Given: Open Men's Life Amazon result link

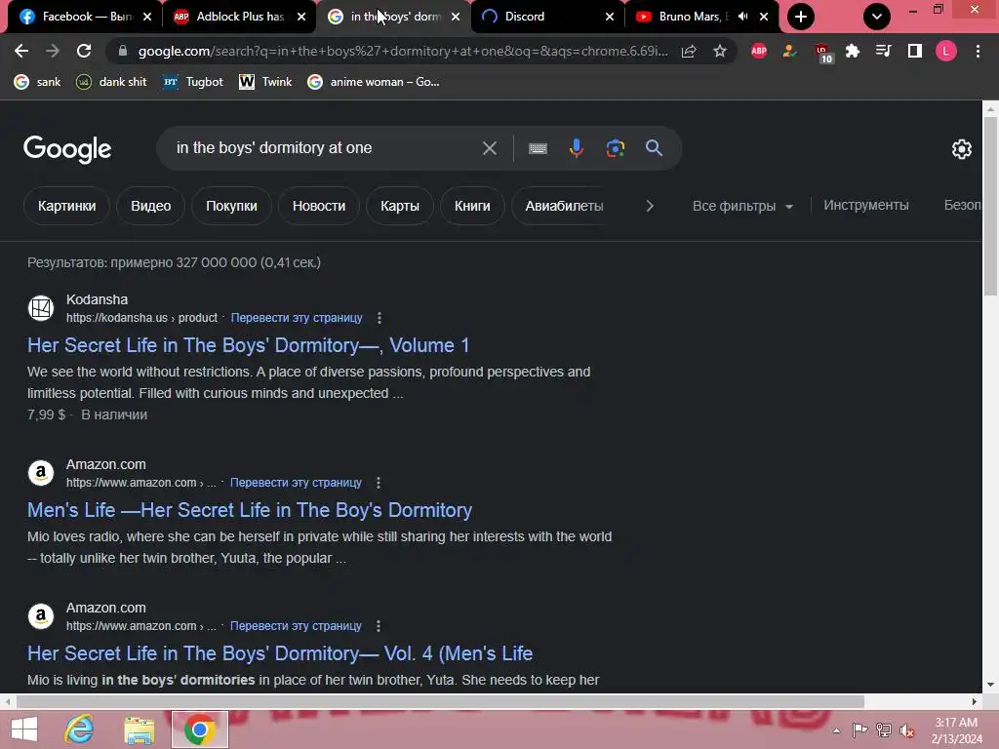Looking at the screenshot, I should [249, 510].
